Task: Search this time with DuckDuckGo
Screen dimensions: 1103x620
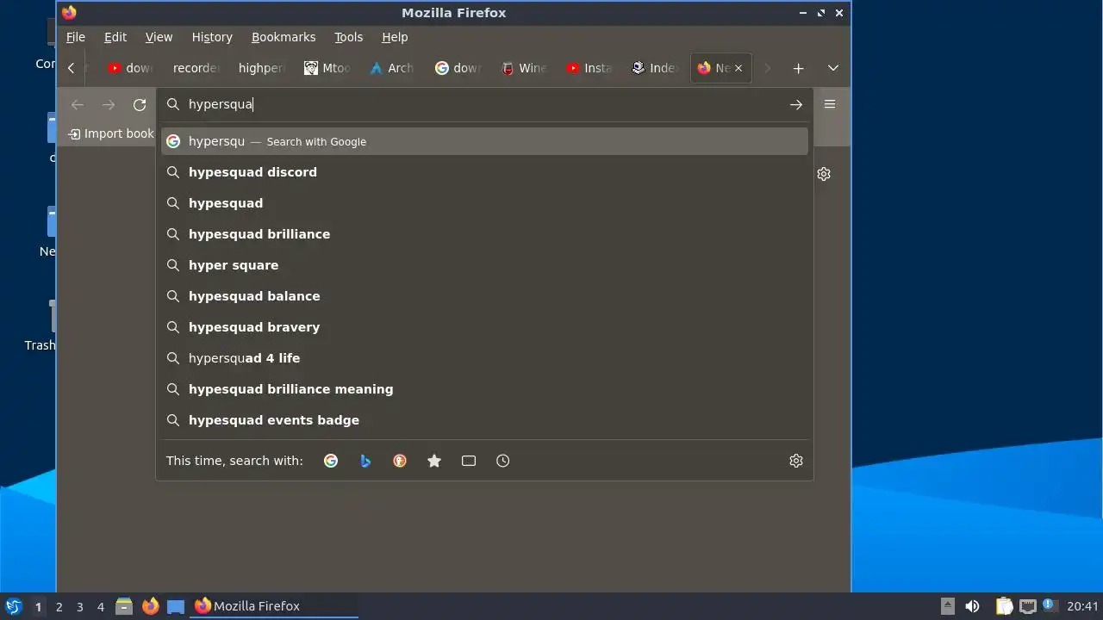Action: (x=400, y=461)
